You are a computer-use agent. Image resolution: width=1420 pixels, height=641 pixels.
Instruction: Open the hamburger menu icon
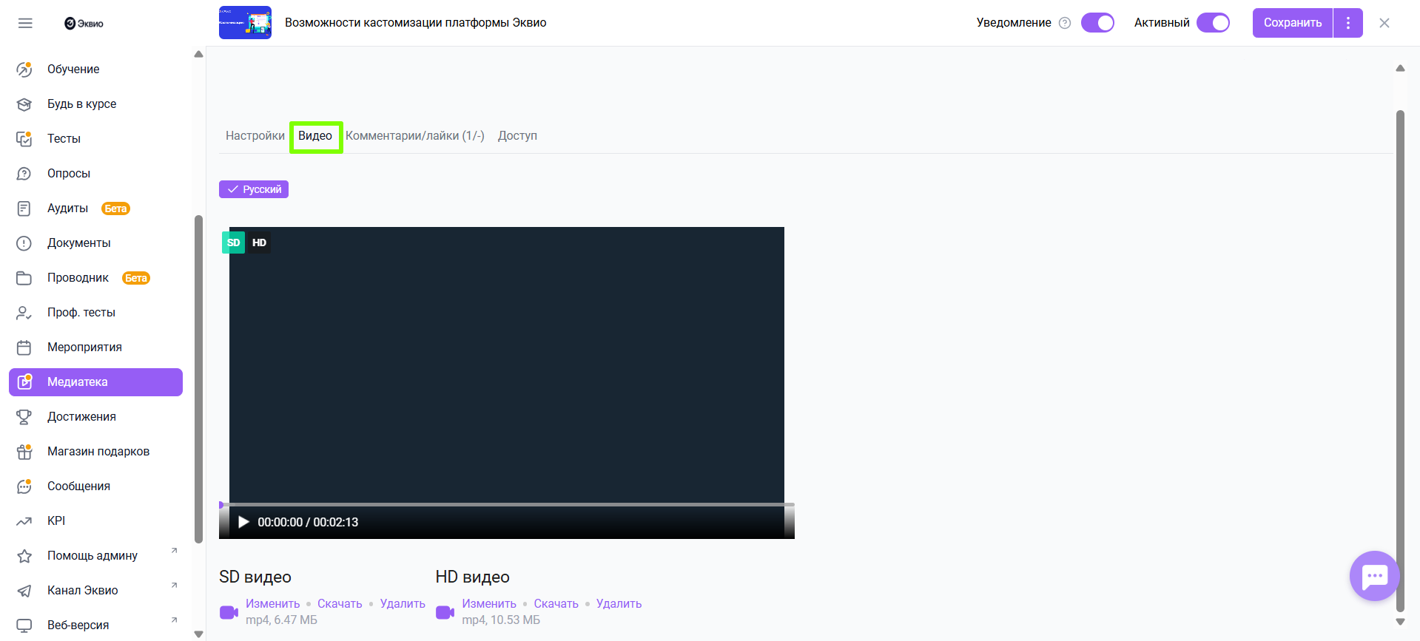pyautogui.click(x=25, y=23)
